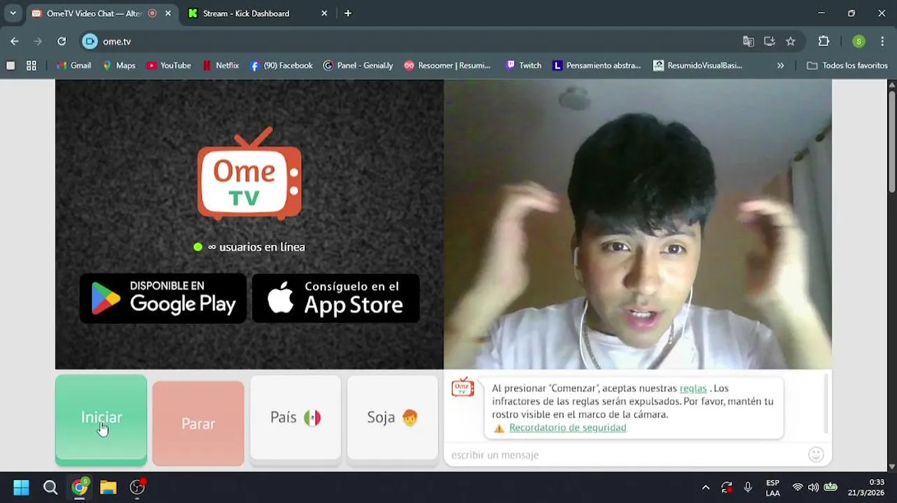Show hidden system tray icons

[706, 488]
